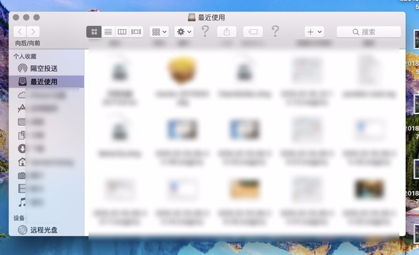Click the Applications icon in sidebar
The height and width of the screenshot is (255, 419).
(21, 108)
